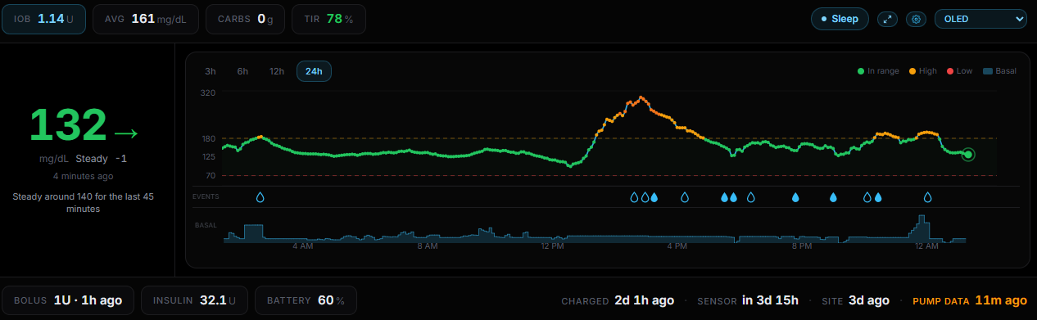Click the BOLUS 1U 1h ago card
Image resolution: width=1037 pixels, height=320 pixels.
pos(69,300)
